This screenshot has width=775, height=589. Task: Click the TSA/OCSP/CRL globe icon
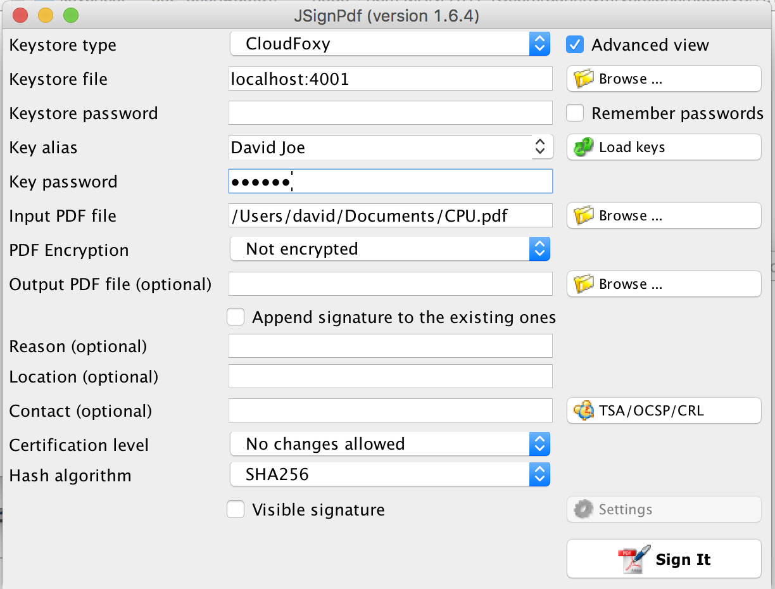coord(583,410)
